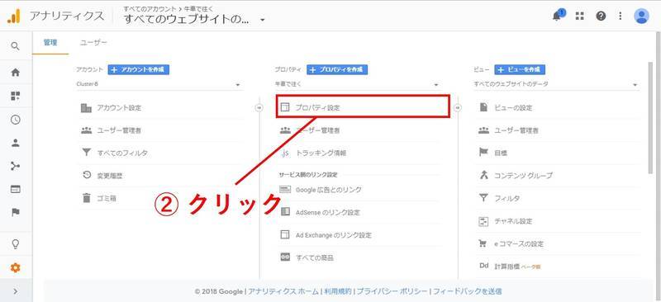Screen dimensions: 661x302
Task: Switch to the 管理 tab
Action: 50,43
